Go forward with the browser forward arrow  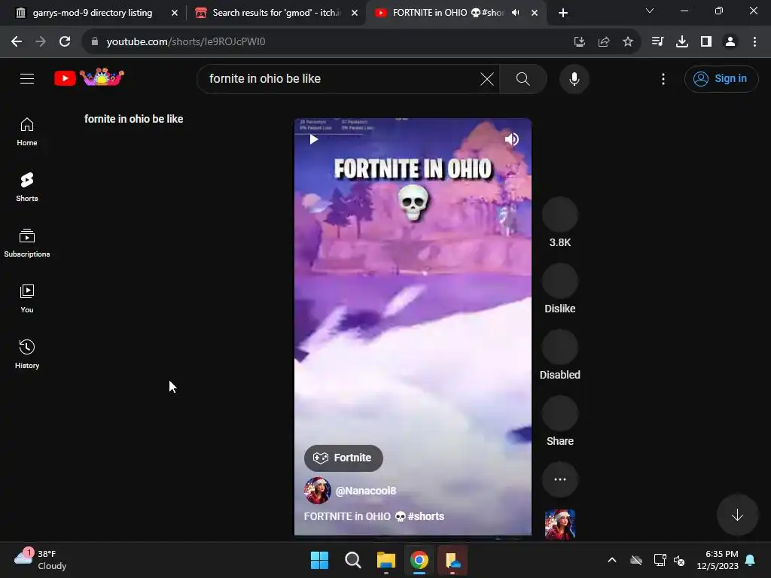41,42
